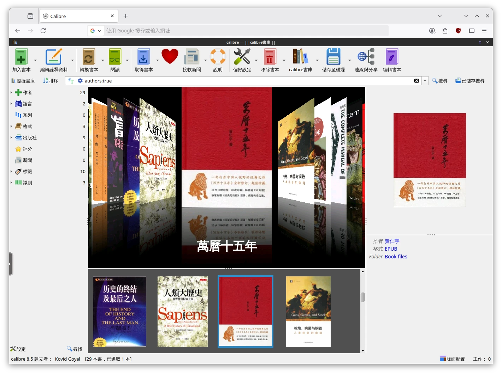Open the Layout (版面配置) panel toggles
The image size is (502, 374).
(452, 359)
